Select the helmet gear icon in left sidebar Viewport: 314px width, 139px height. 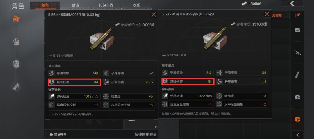click(16, 19)
